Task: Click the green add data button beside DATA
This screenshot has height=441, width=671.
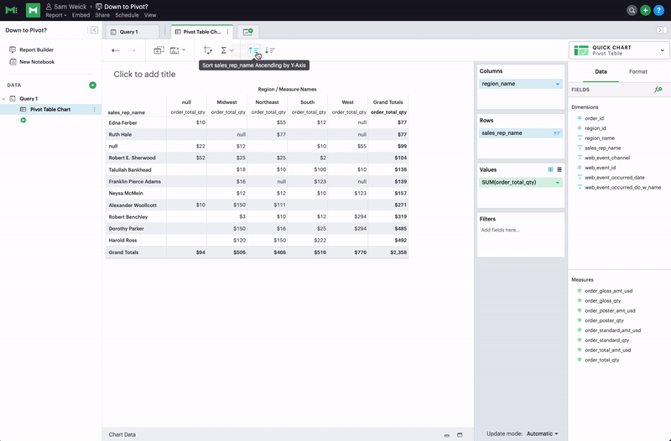Action: click(x=92, y=86)
